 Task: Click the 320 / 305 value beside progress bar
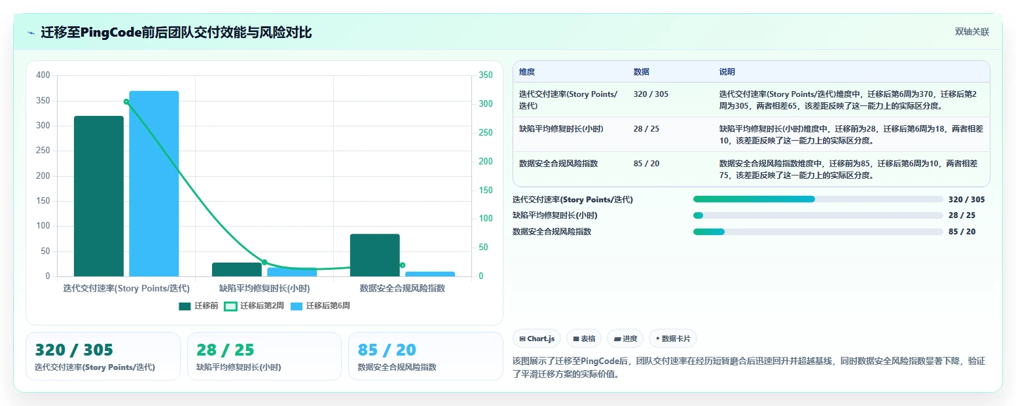click(966, 200)
